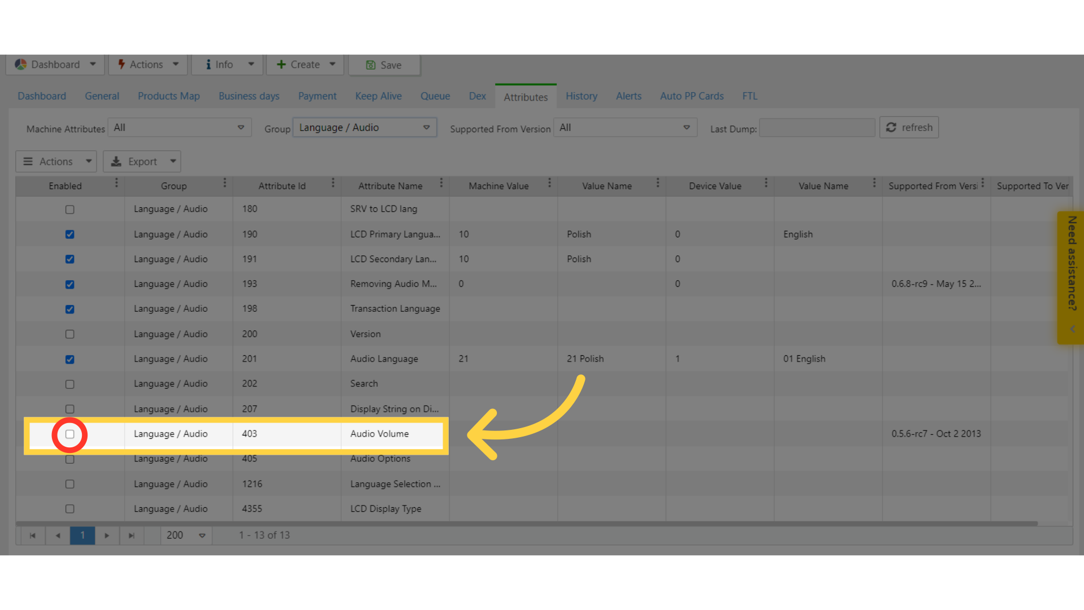1084x610 pixels.
Task: Click the hamburger icon on grid Actions
Action: 28,162
